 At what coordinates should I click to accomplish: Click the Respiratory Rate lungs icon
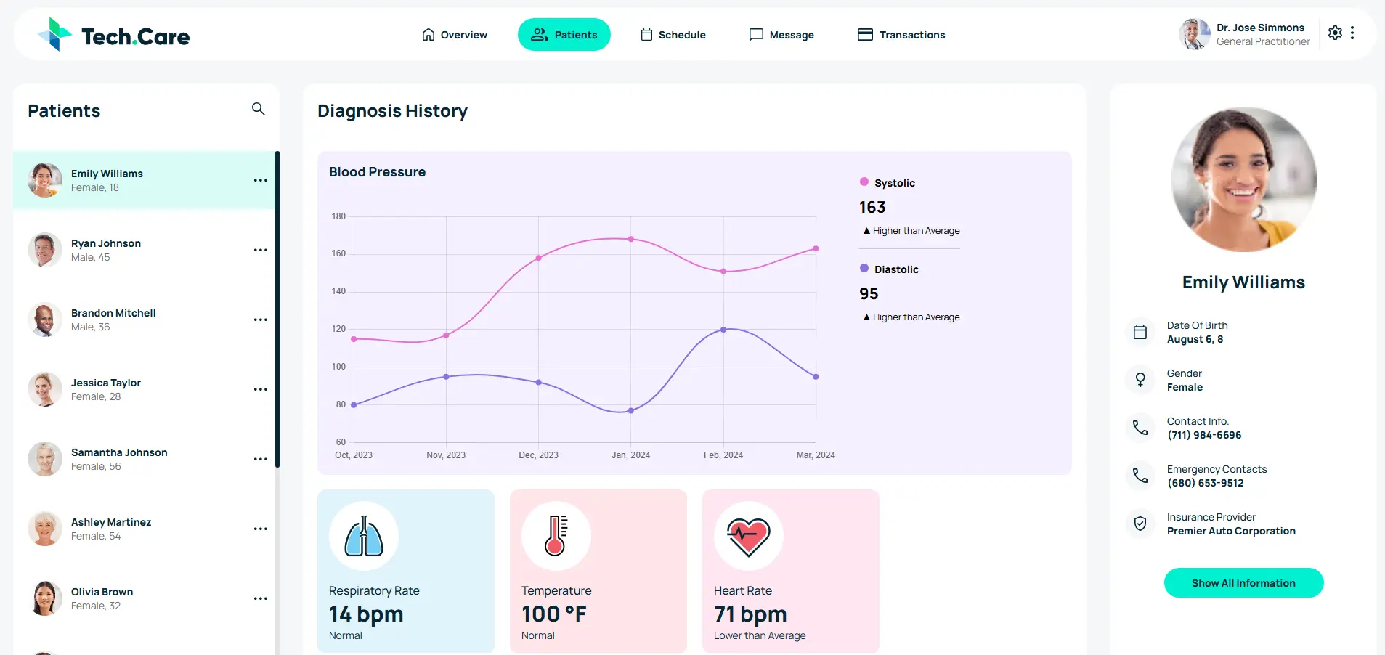point(364,536)
